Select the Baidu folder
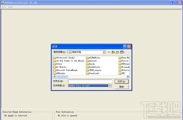This screenshot has height=120, width=183. [90, 64]
